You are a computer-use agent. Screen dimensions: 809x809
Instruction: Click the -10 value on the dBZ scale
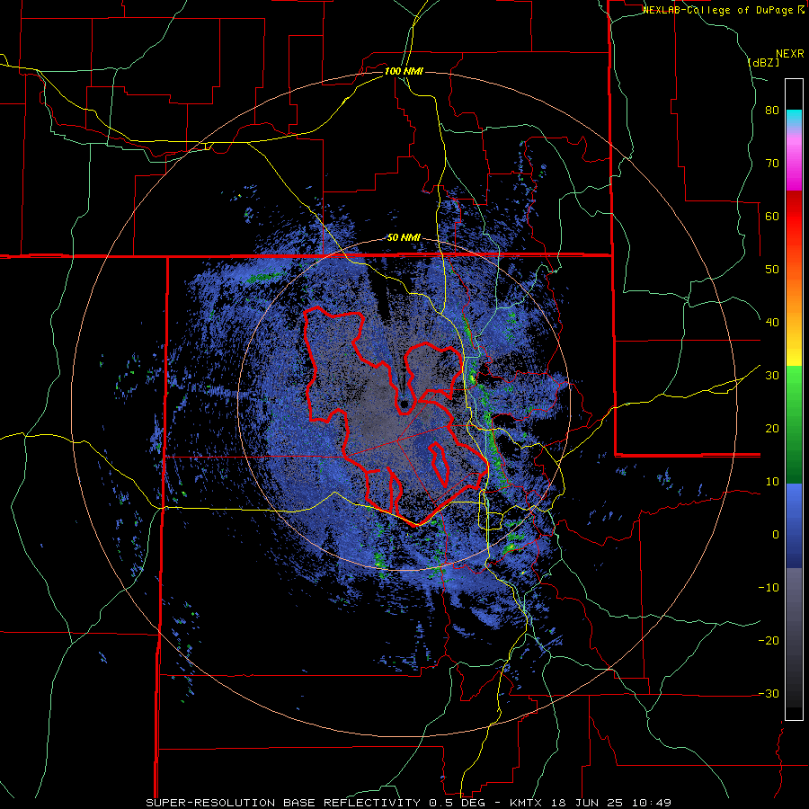[769, 587]
